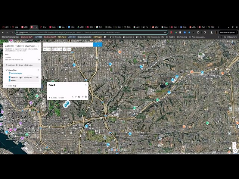Click the browser reload button

[12, 32]
